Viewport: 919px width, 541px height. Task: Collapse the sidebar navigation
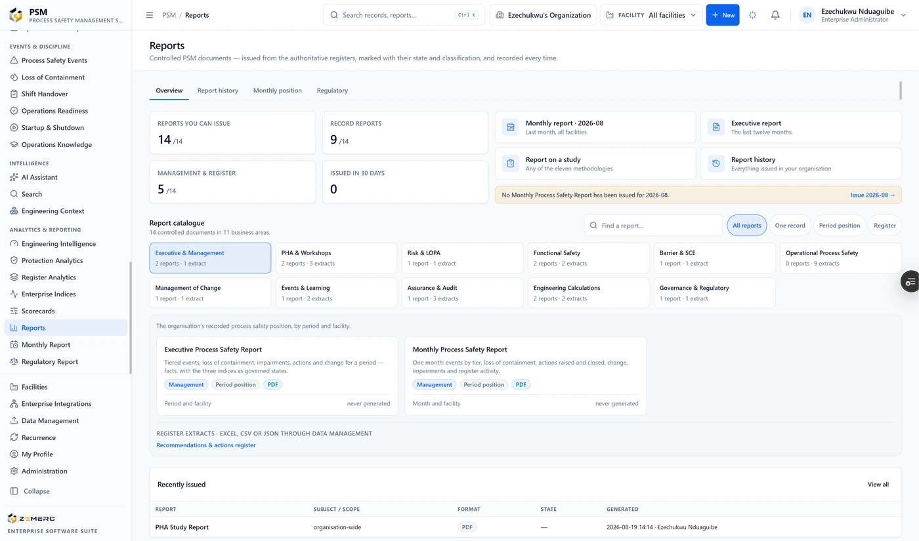(x=30, y=491)
